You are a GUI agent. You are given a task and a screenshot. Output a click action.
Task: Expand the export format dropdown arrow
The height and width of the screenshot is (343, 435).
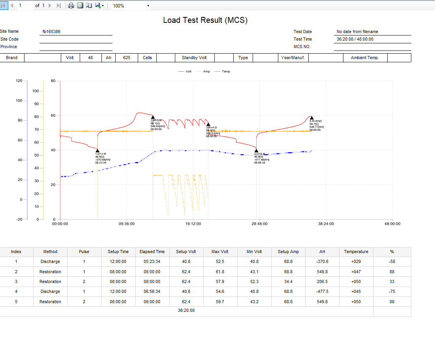tap(103, 6)
